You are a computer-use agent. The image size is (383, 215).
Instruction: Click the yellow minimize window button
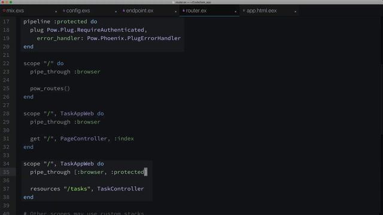tap(7, 2)
